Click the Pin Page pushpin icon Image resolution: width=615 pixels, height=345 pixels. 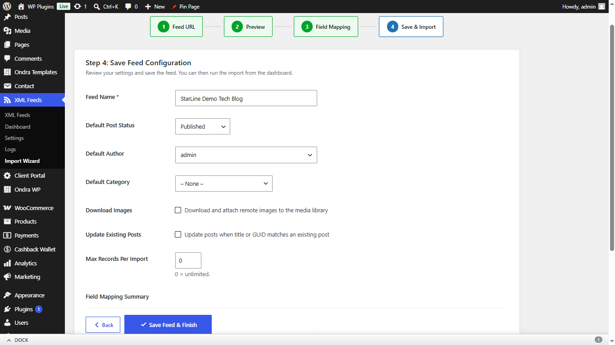coord(174,7)
